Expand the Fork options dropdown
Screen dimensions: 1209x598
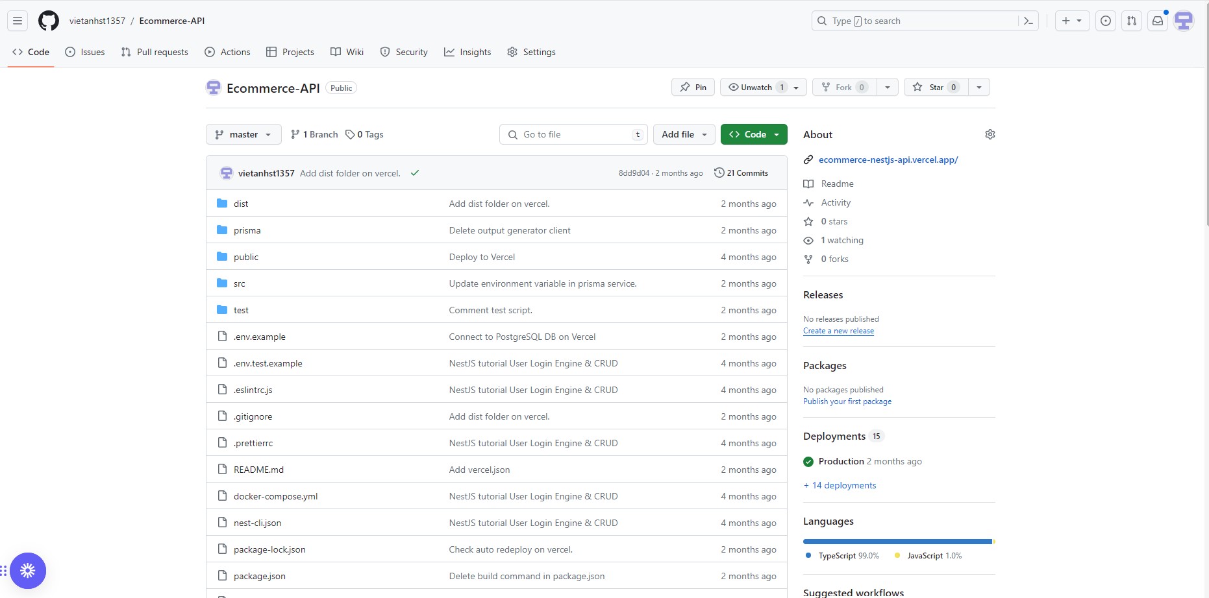(x=888, y=87)
